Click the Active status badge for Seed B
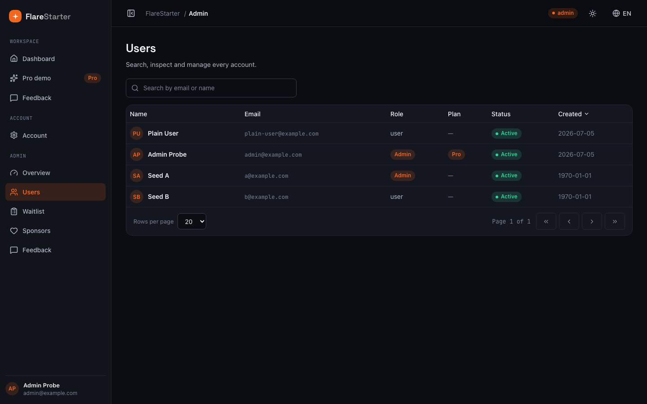The width and height of the screenshot is (647, 404). 506,197
